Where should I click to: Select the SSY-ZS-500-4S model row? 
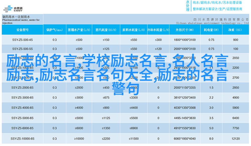(22, 40)
